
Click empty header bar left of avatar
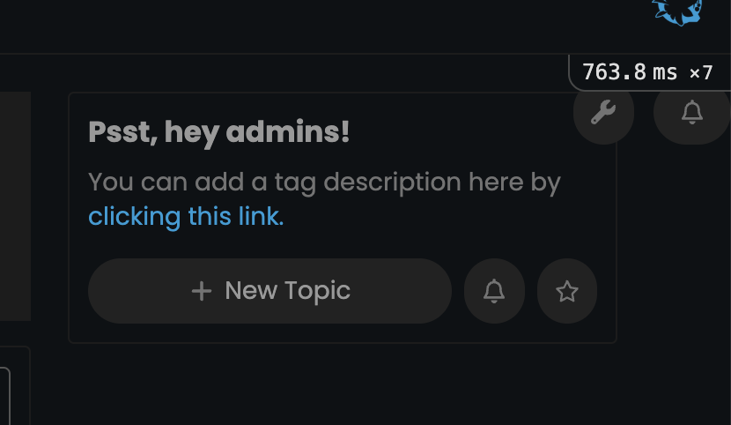327,26
